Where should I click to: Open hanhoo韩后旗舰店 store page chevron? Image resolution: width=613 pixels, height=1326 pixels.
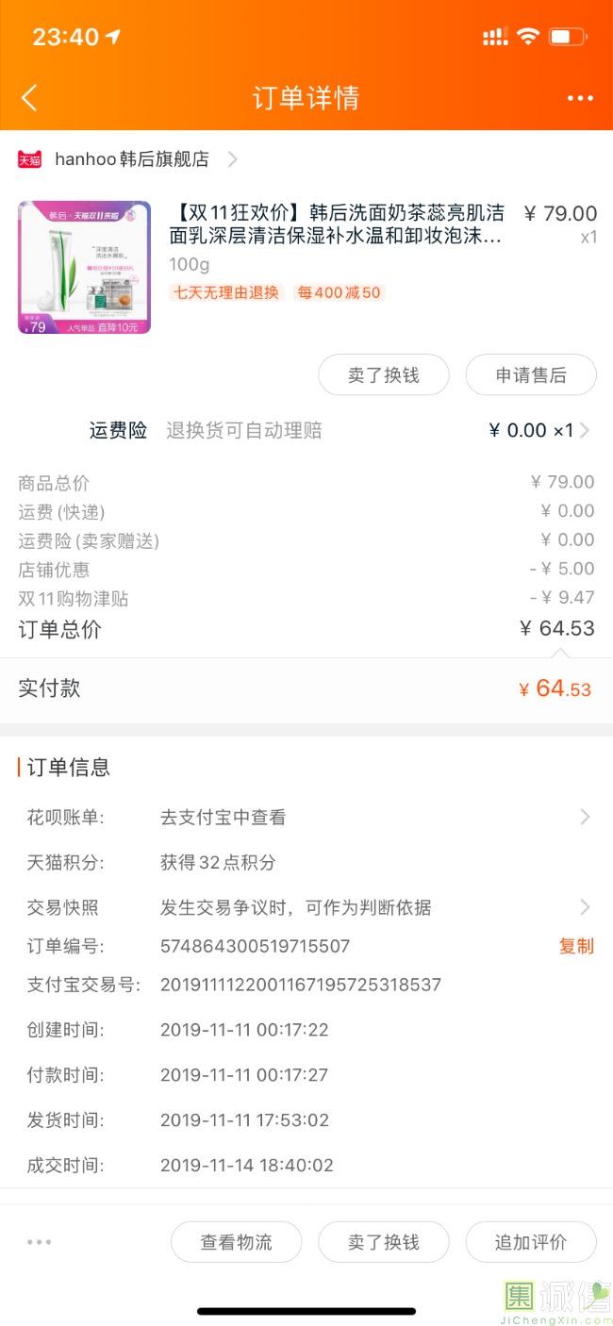click(232, 159)
